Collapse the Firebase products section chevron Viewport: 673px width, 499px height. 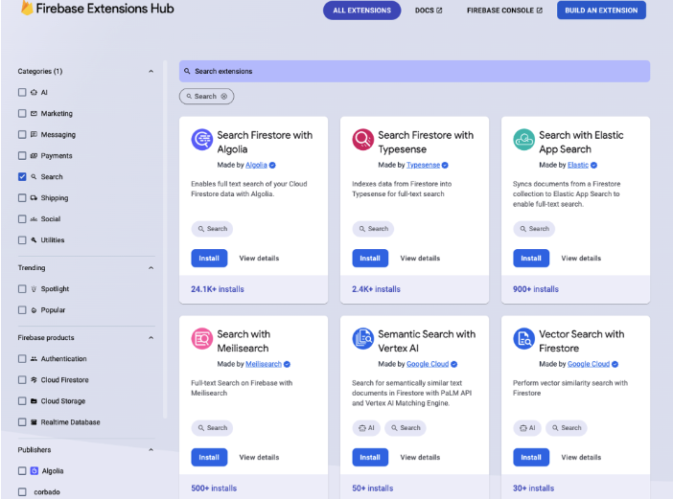[x=151, y=338]
